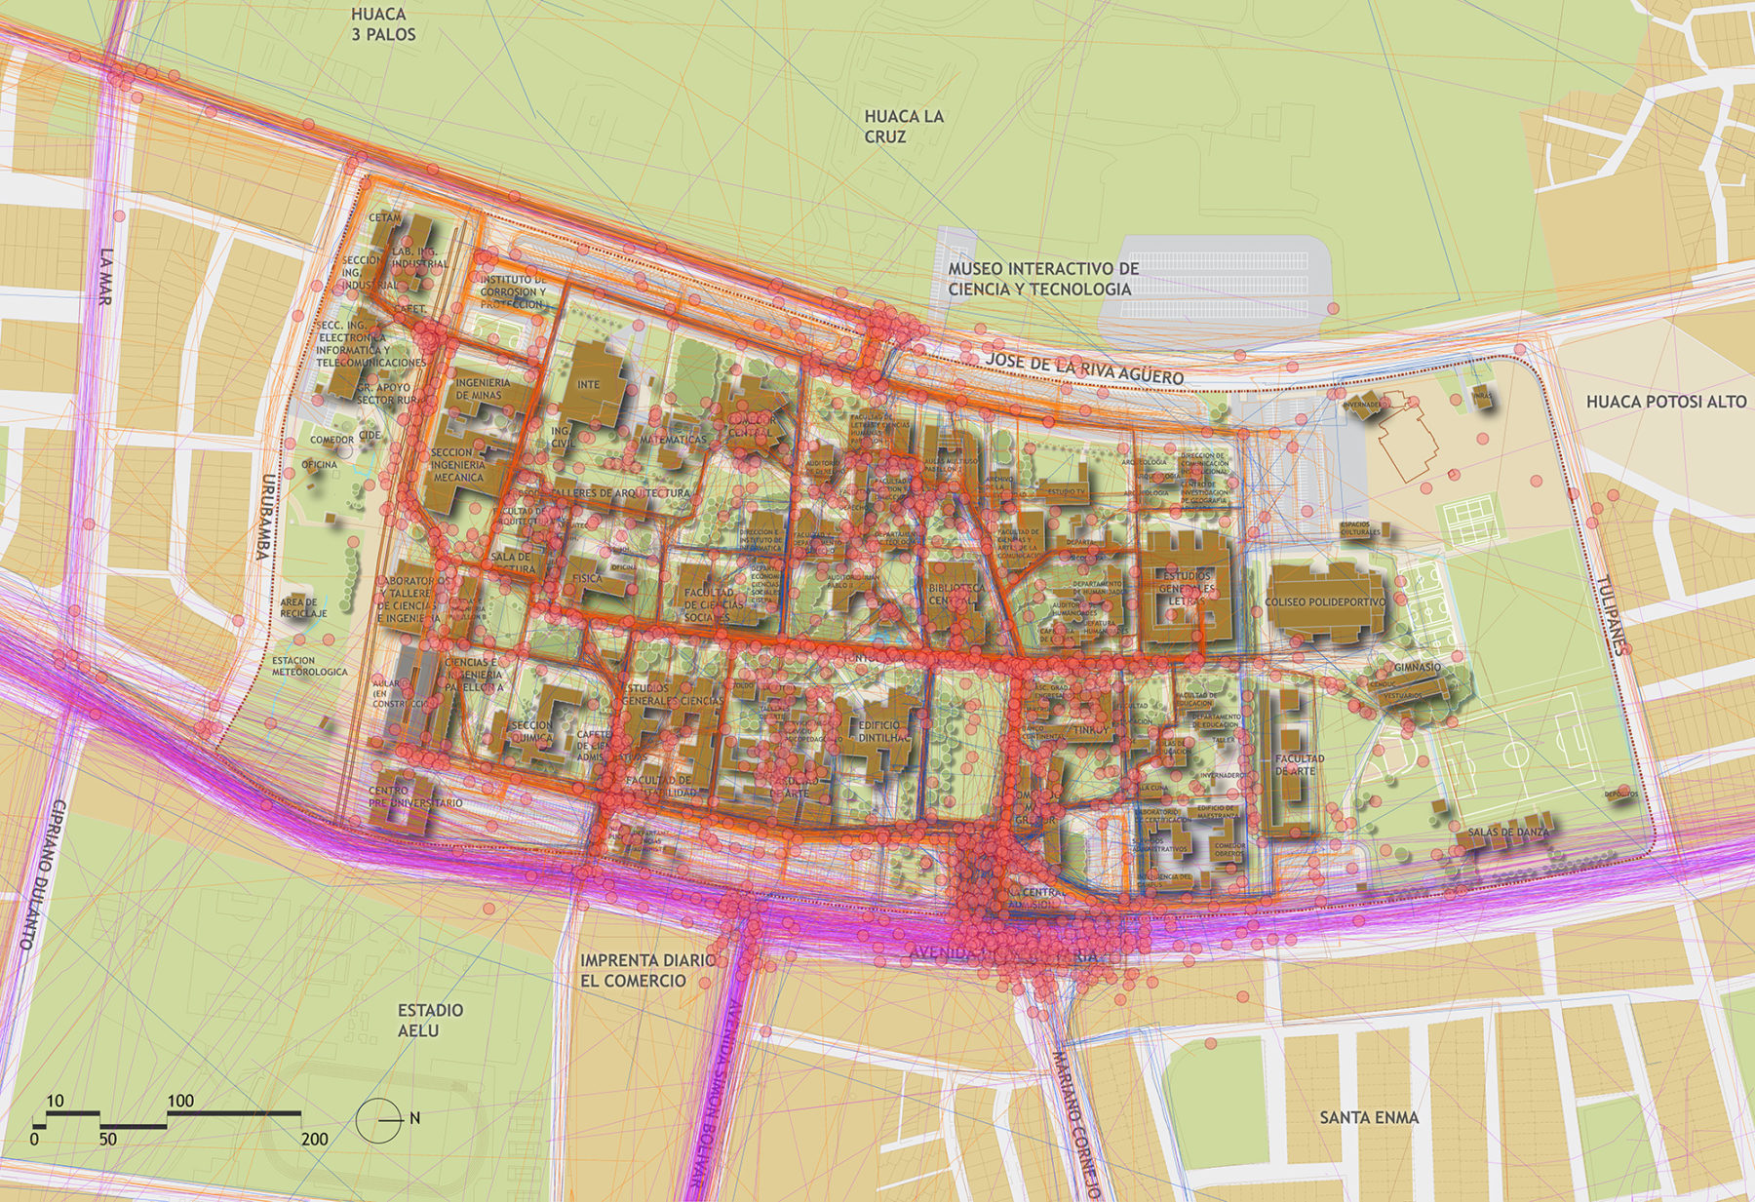This screenshot has height=1202, width=1755.
Task: Select the 'EDIFICIO DINTILHAC' building label
Action: (x=883, y=731)
